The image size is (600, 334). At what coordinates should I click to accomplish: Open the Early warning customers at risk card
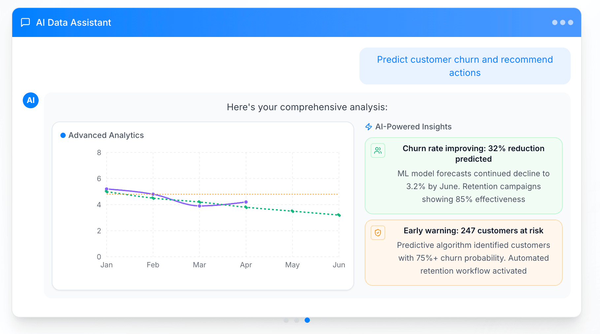pos(463,252)
